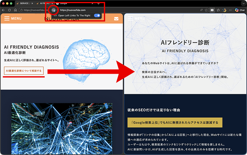Close the AI FRIENDLY tab

(x=52, y=3)
